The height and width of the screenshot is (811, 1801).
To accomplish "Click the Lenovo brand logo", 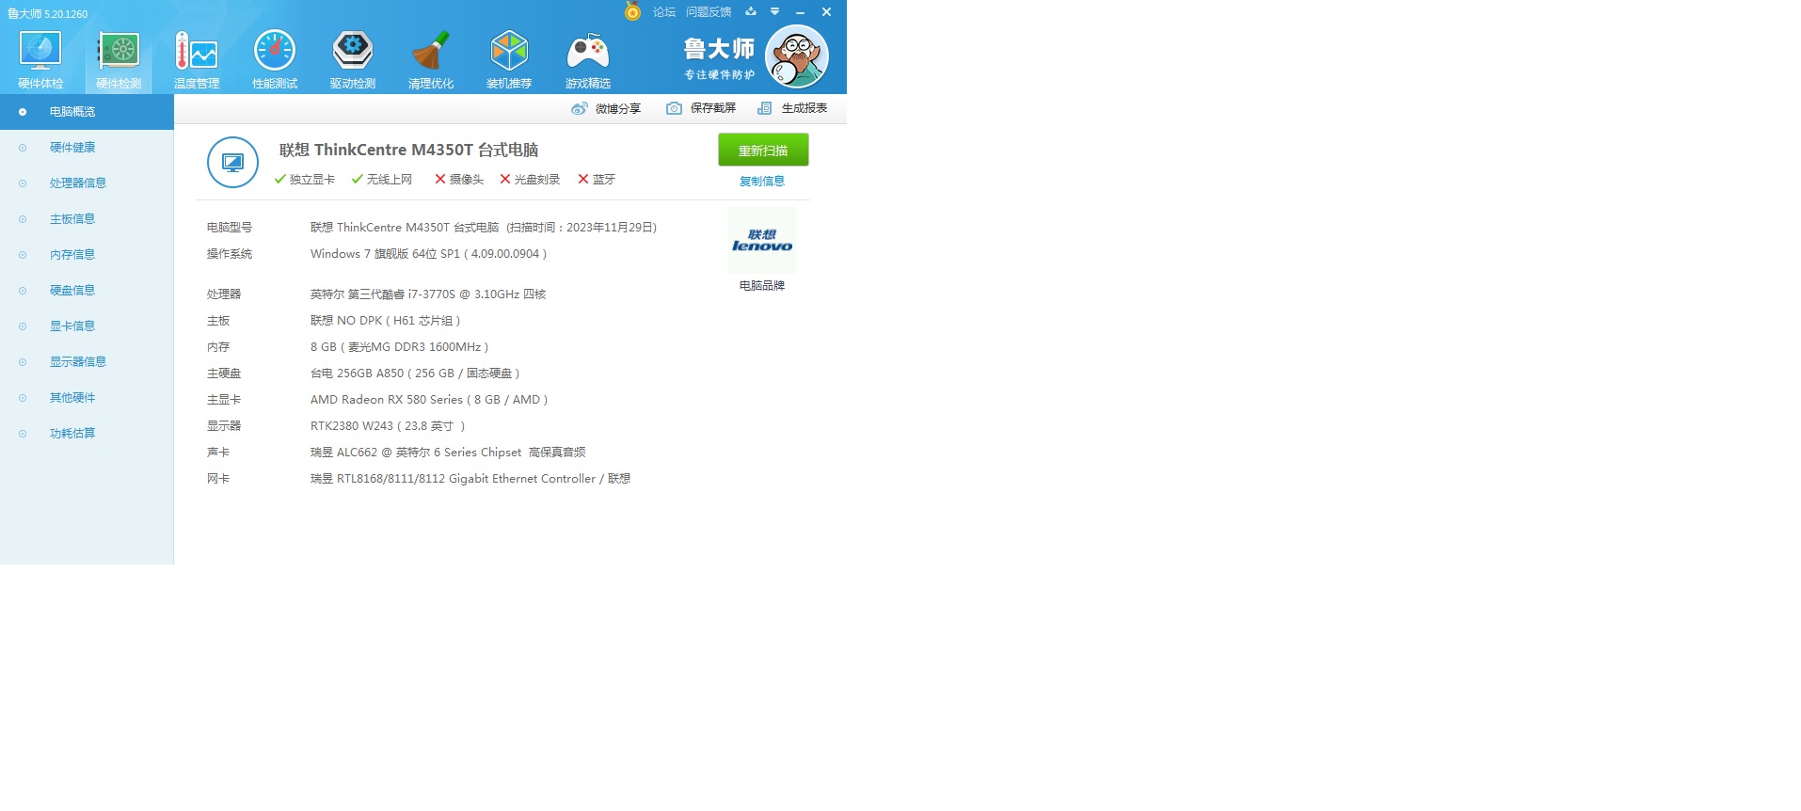I will point(762,241).
